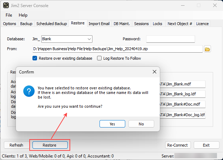Click the Database: label
Viewport: 223px width, 160px height.
point(16,39)
